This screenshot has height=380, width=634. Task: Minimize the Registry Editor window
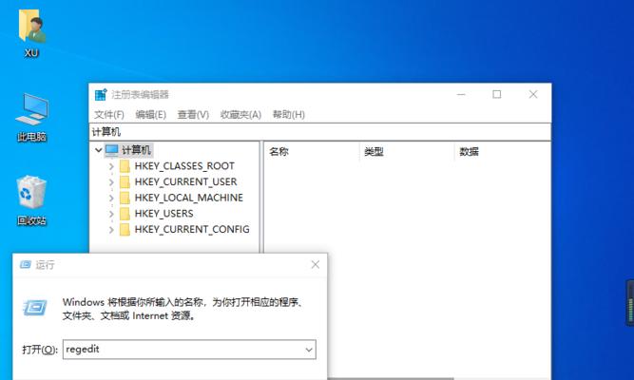[461, 95]
